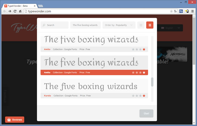The width and height of the screenshot is (197, 126).
Task: Expand the English language selector
Action: (169, 28)
